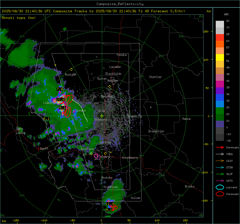Click the 6.1 storm top label

pos(46,119)
